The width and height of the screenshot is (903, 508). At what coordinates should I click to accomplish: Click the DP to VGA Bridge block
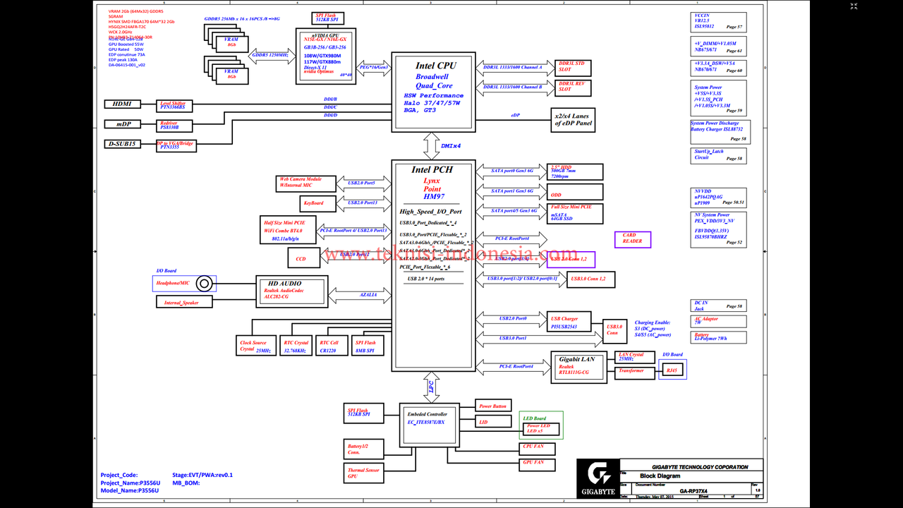pos(175,145)
